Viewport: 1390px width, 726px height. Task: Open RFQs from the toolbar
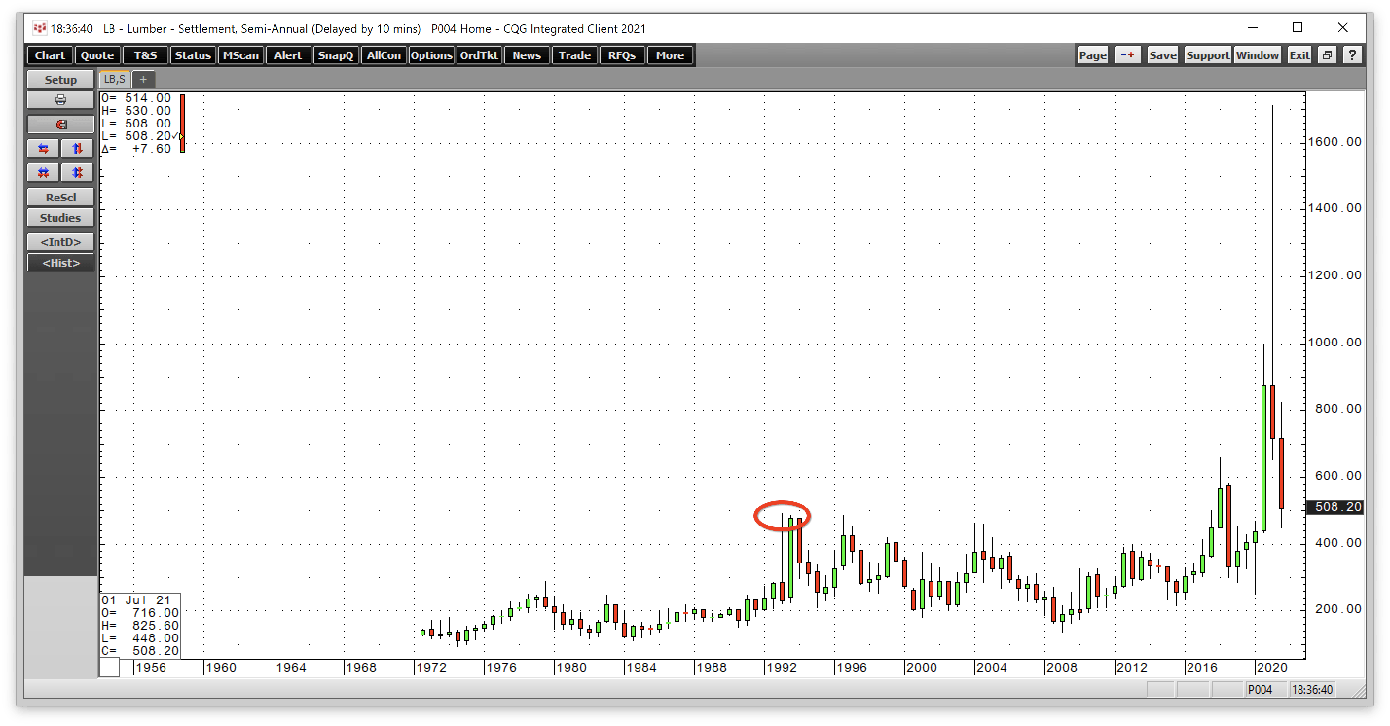click(622, 55)
